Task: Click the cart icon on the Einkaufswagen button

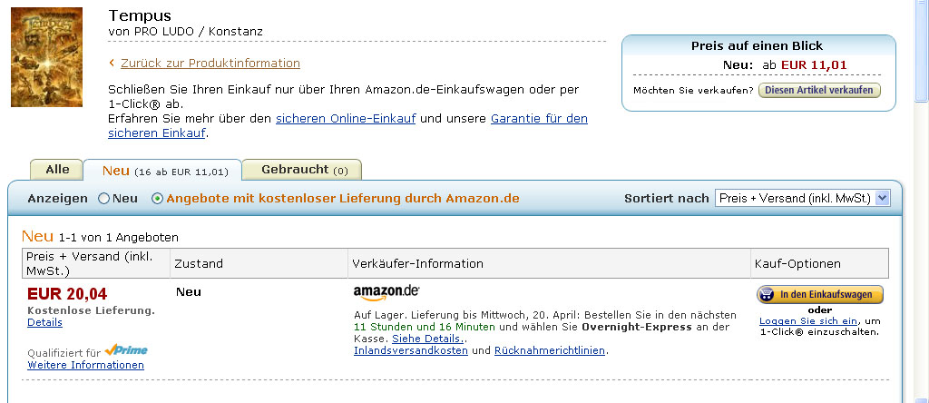Action: pyautogui.click(x=768, y=294)
